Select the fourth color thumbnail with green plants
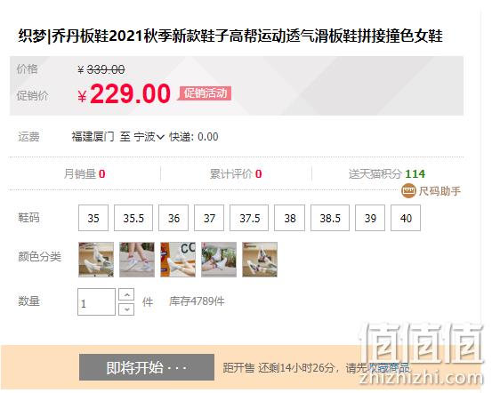This screenshot has height=393, width=492. click(219, 260)
